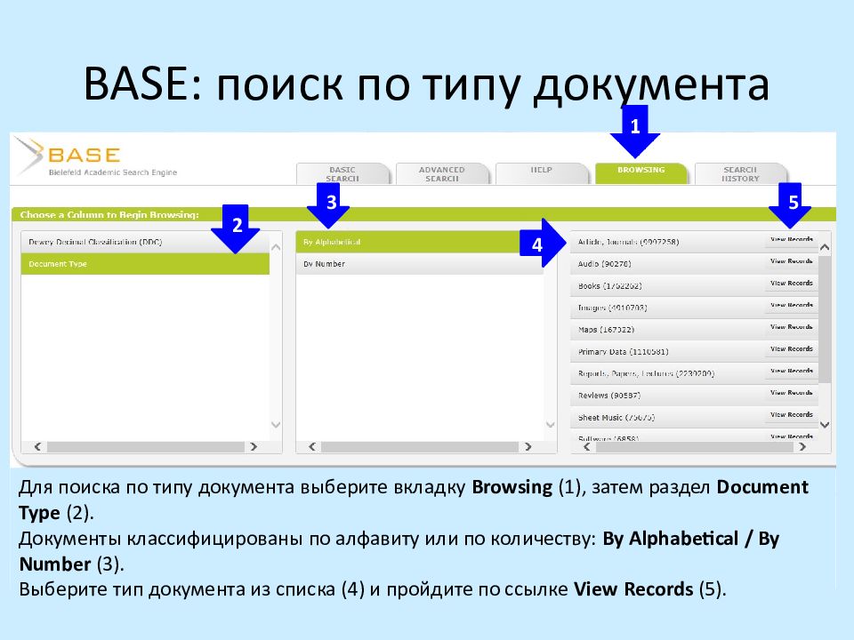View Records for Books

click(792, 283)
